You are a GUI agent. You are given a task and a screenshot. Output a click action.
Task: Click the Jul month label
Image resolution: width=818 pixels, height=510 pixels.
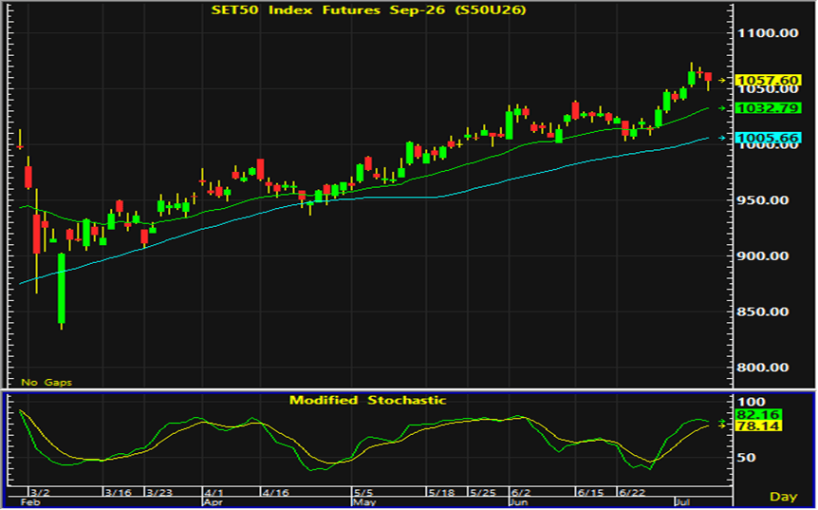coord(681,502)
